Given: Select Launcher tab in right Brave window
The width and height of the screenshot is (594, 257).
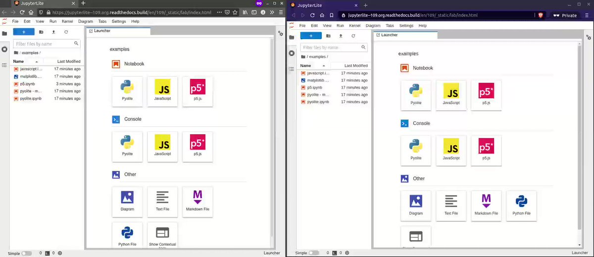Looking at the screenshot, I should coord(405,35).
